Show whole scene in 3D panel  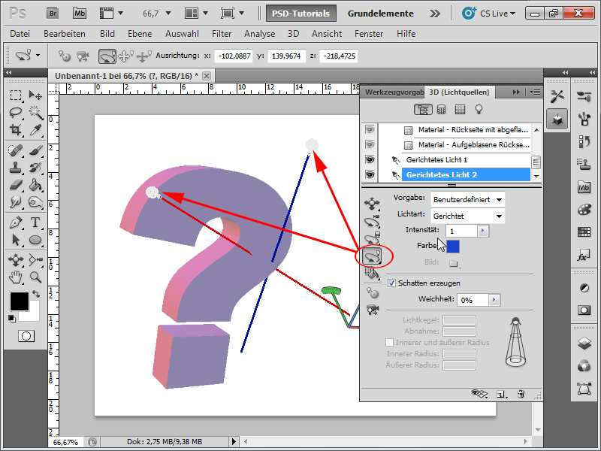423,110
